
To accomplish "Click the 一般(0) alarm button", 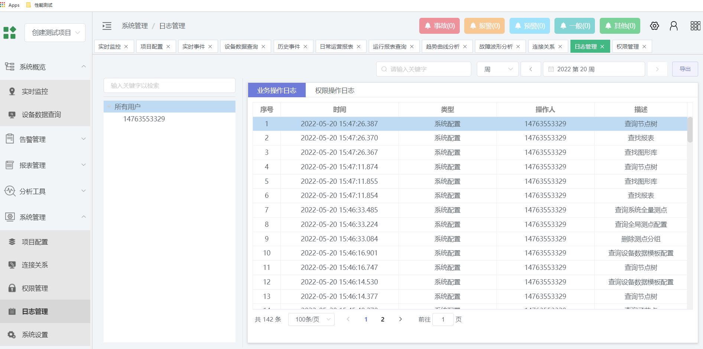I will pos(575,26).
